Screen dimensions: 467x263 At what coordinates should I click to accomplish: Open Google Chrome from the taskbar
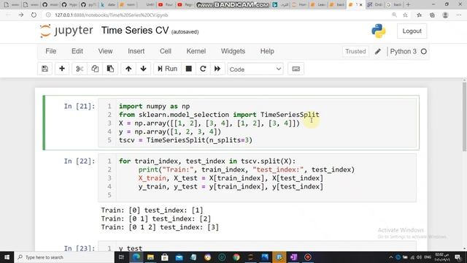pyautogui.click(x=236, y=257)
